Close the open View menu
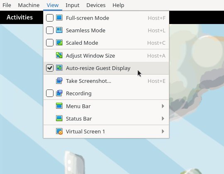 coord(53,5)
